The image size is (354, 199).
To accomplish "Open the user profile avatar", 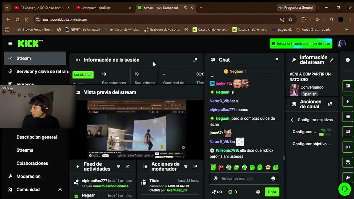I will click(x=342, y=43).
